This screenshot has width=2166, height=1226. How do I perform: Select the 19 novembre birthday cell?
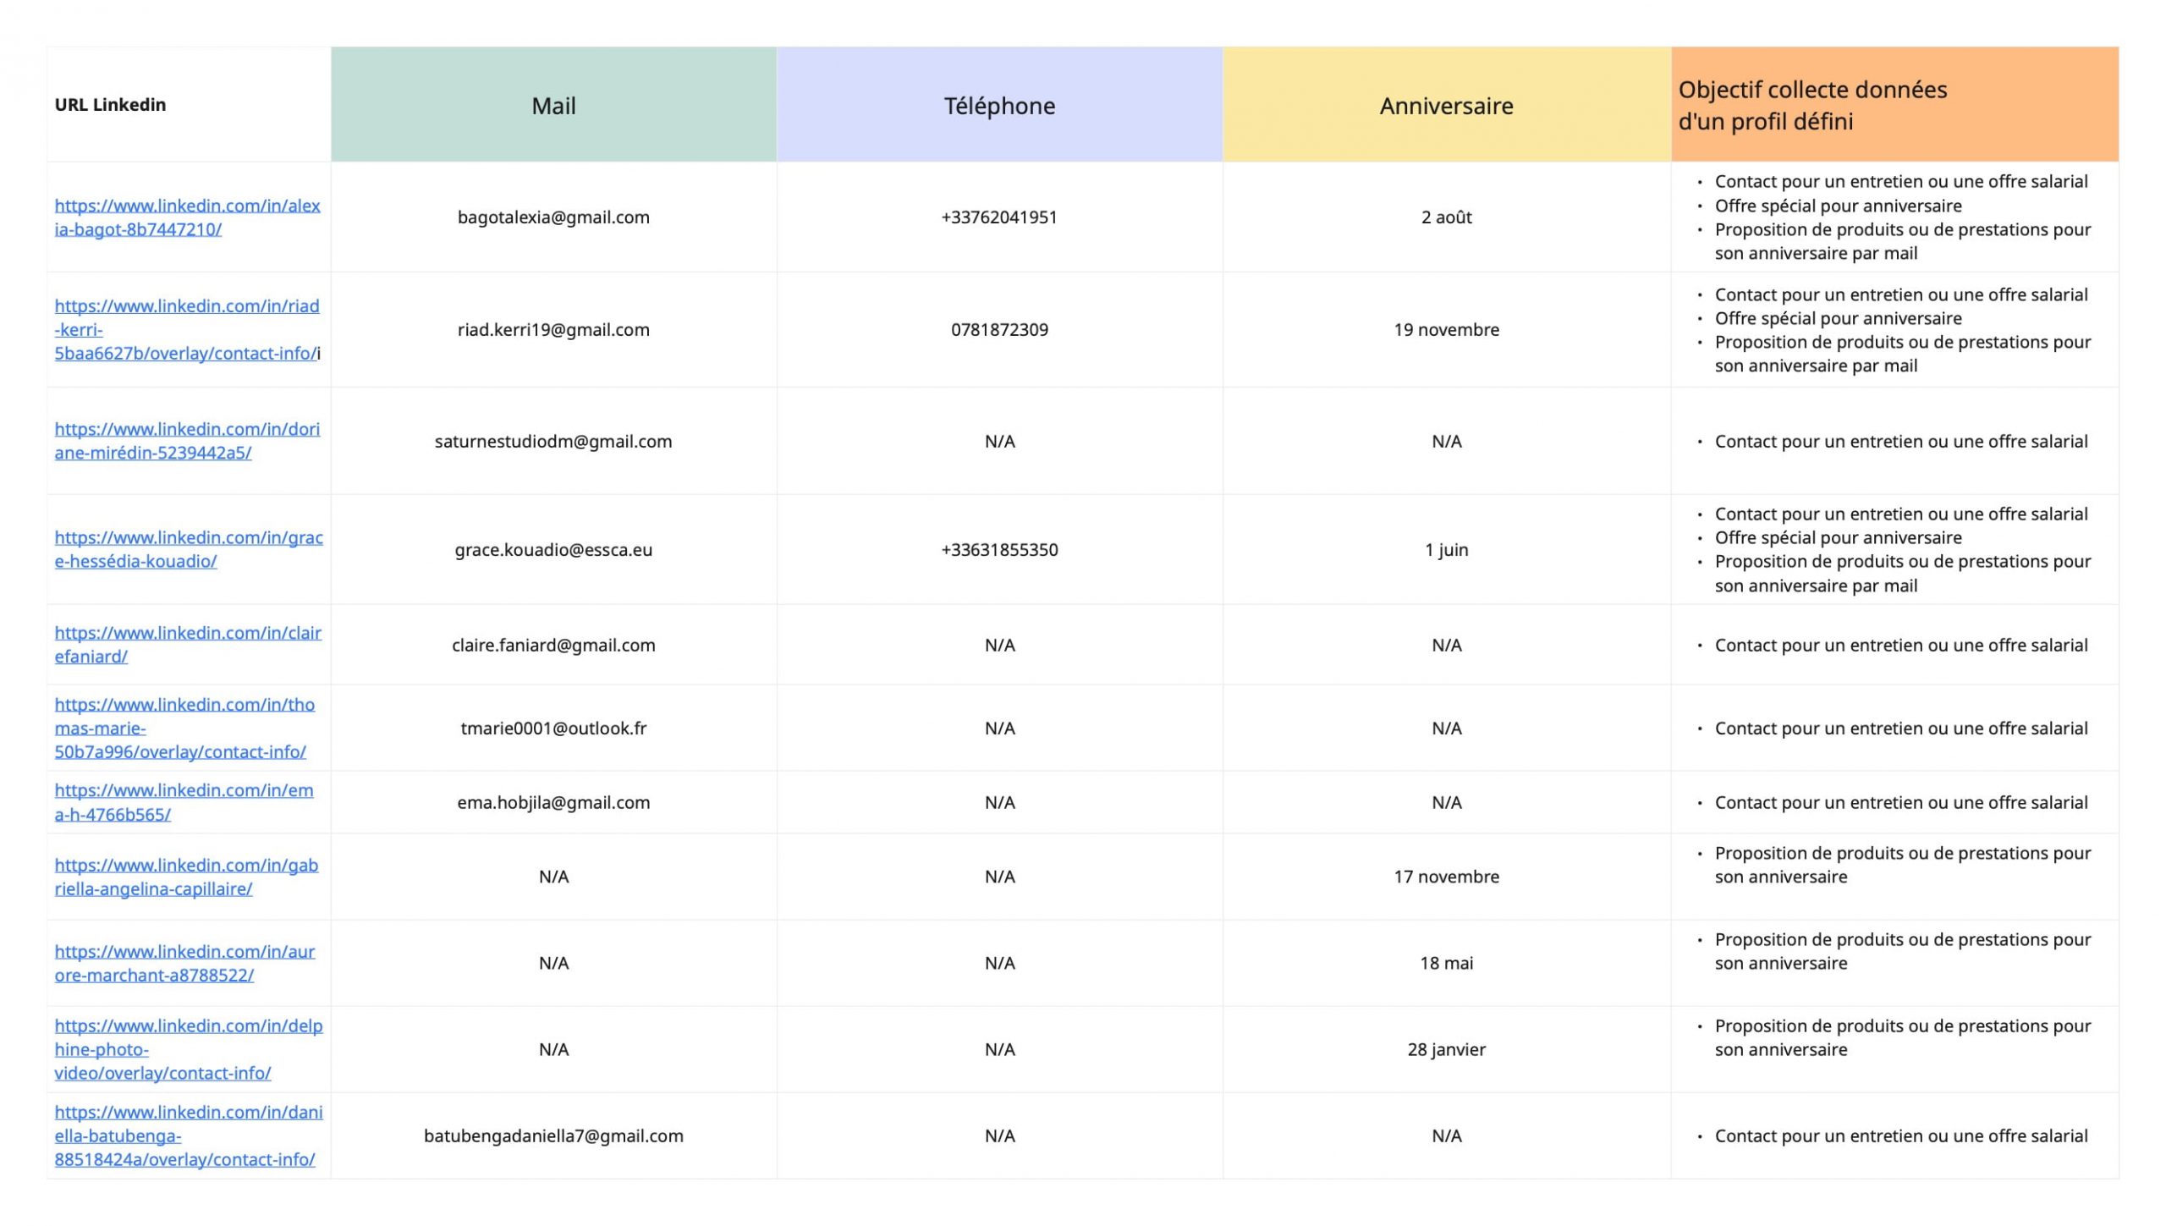click(1446, 330)
